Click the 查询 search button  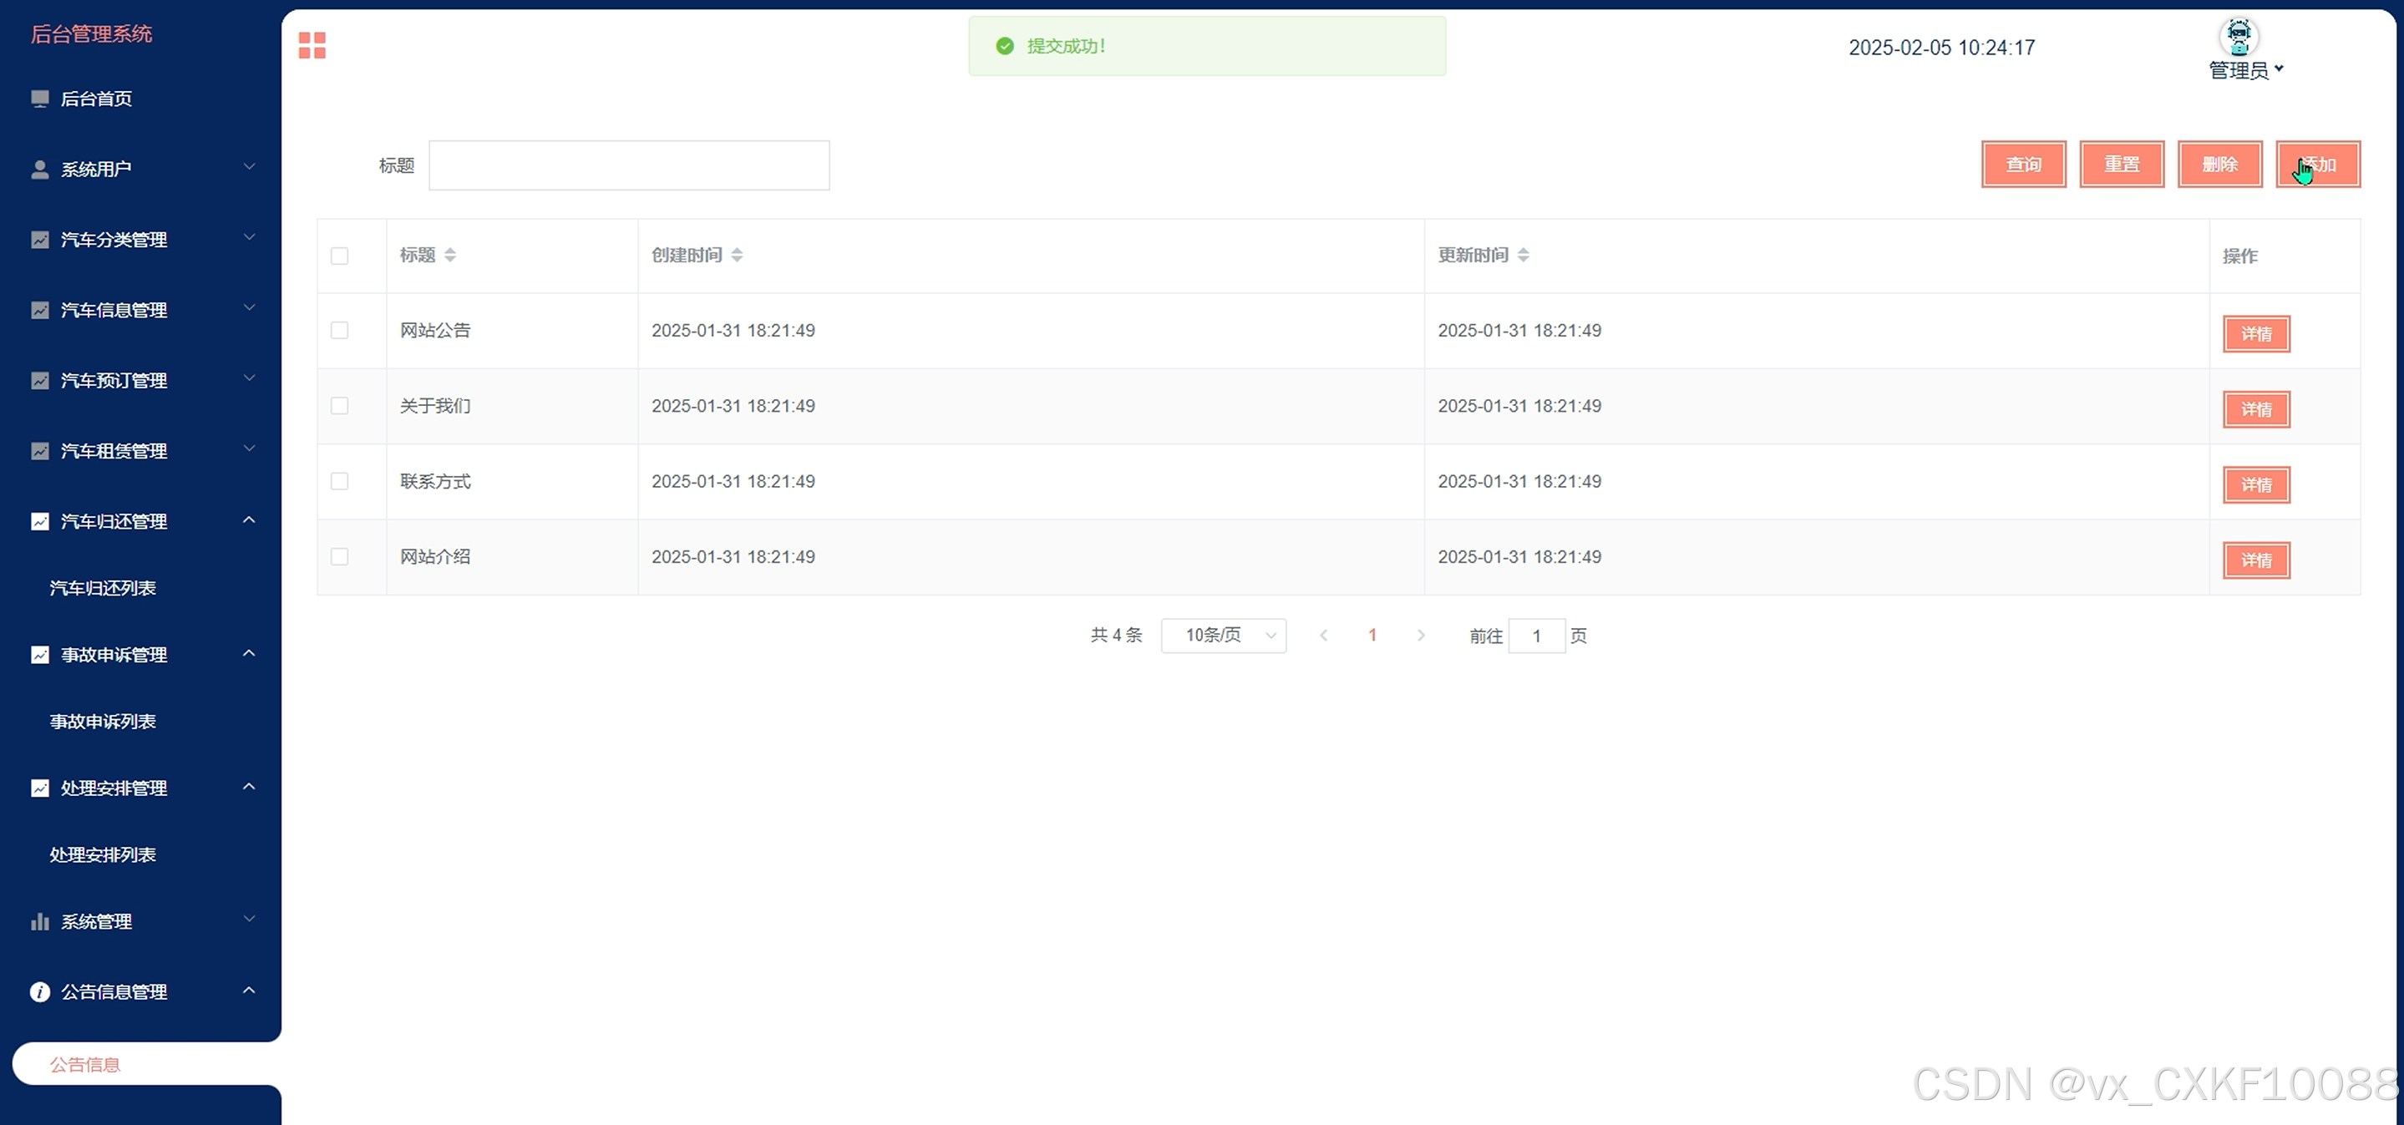pyautogui.click(x=2023, y=165)
